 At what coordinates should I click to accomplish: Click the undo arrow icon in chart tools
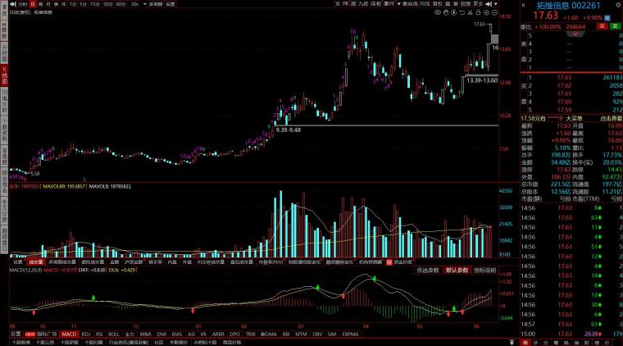[462, 13]
